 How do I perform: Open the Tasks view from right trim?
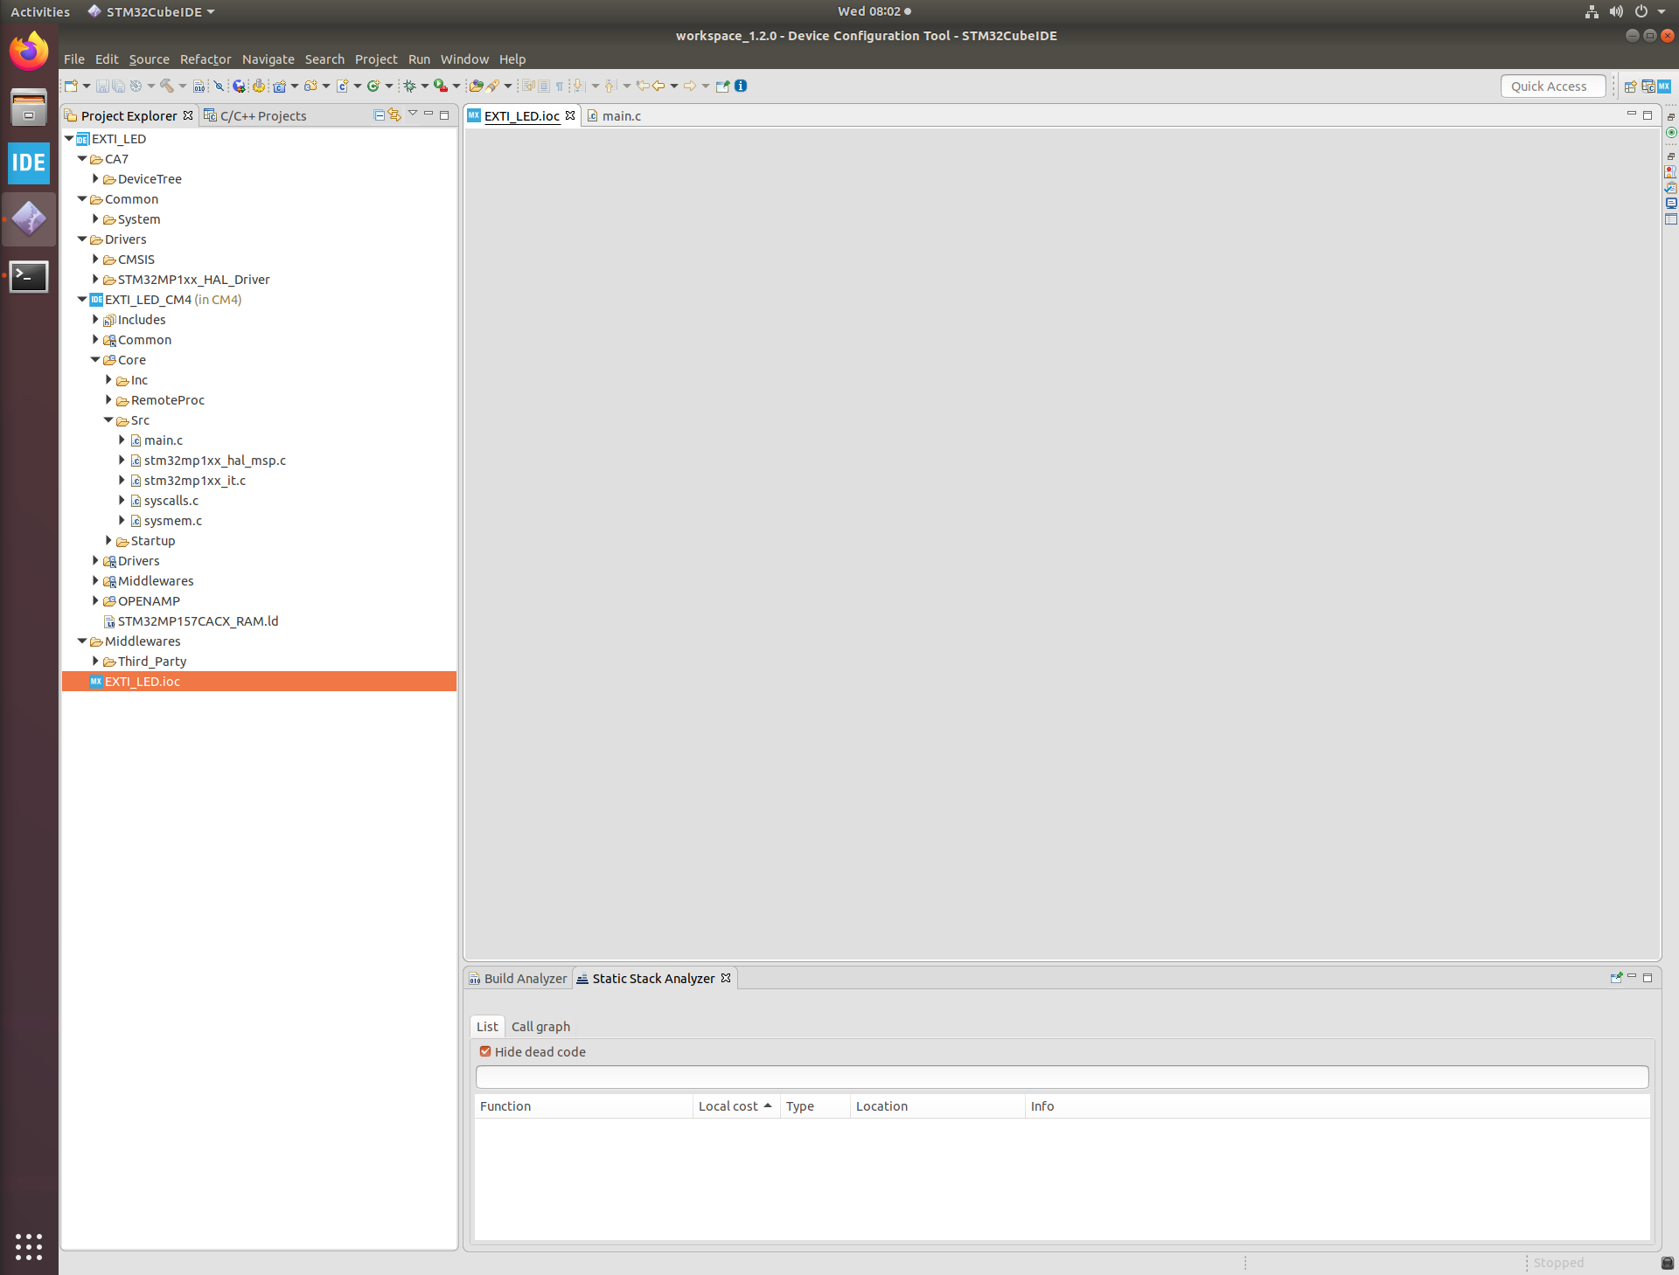point(1670,188)
